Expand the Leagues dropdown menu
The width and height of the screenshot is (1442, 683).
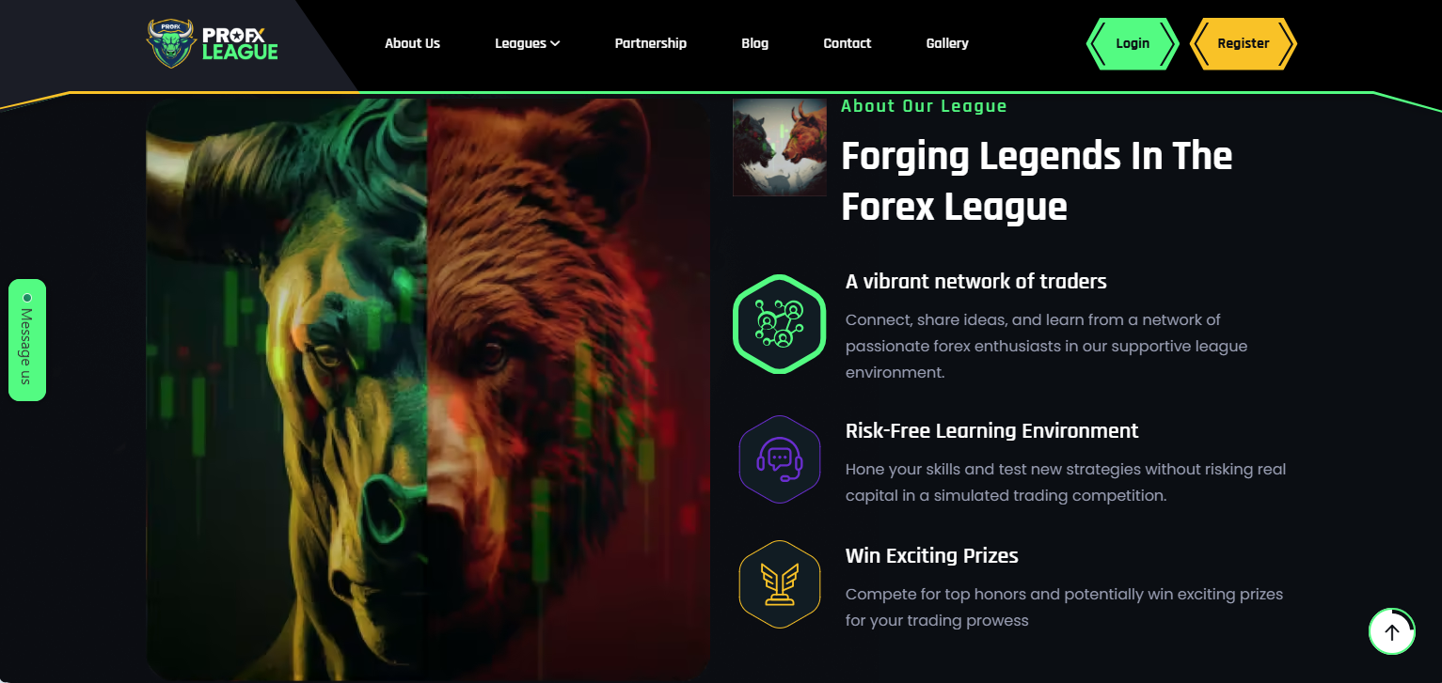coord(527,43)
